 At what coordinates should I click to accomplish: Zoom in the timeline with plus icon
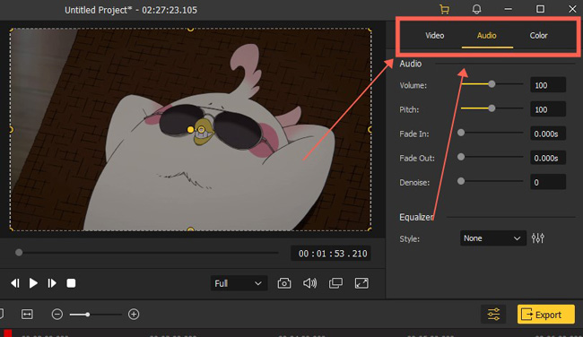click(134, 315)
